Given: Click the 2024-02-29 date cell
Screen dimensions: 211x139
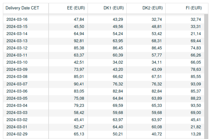Looking at the screenshot, I should tap(26, 134).
